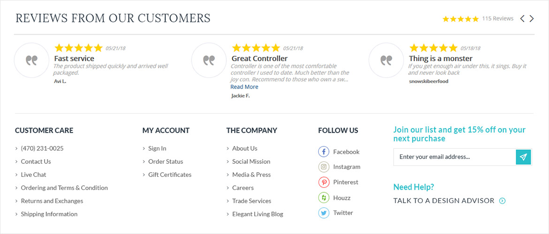Click quote icon beside Fast service review
The height and width of the screenshot is (234, 549).
31,60
